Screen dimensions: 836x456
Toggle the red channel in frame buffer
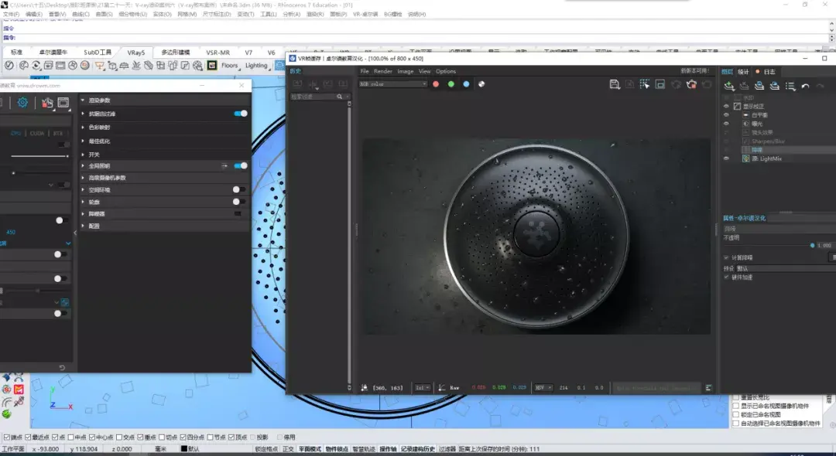click(x=436, y=84)
